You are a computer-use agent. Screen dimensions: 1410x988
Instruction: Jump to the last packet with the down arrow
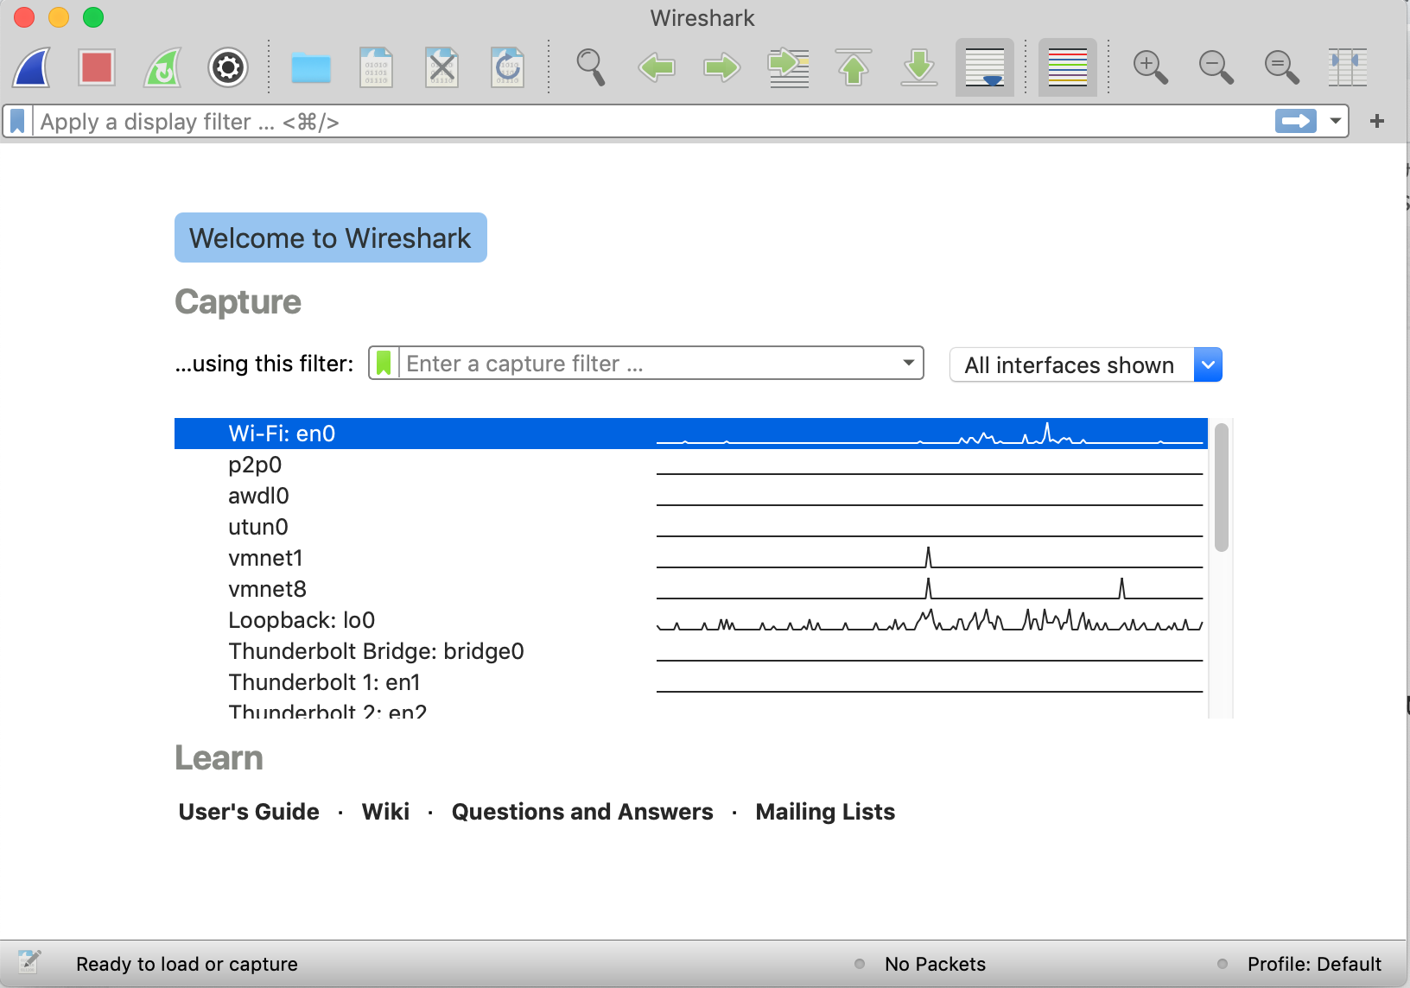coord(919,67)
